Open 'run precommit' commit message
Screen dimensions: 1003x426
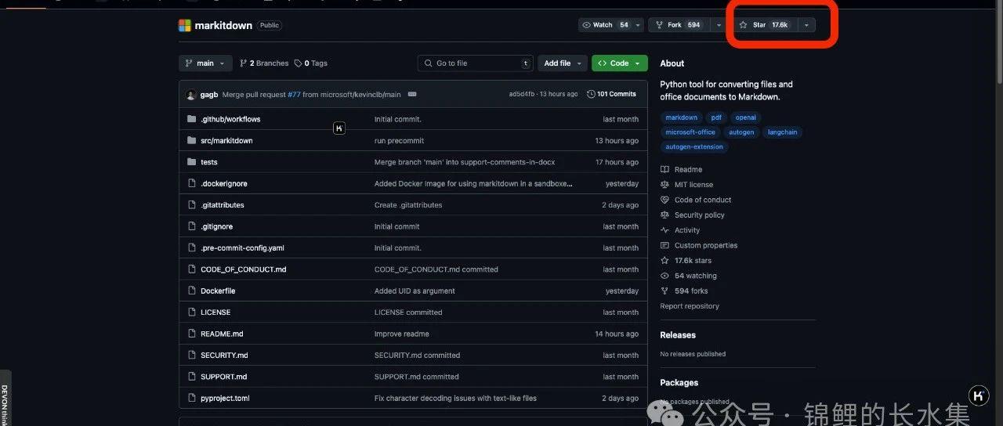coord(399,141)
